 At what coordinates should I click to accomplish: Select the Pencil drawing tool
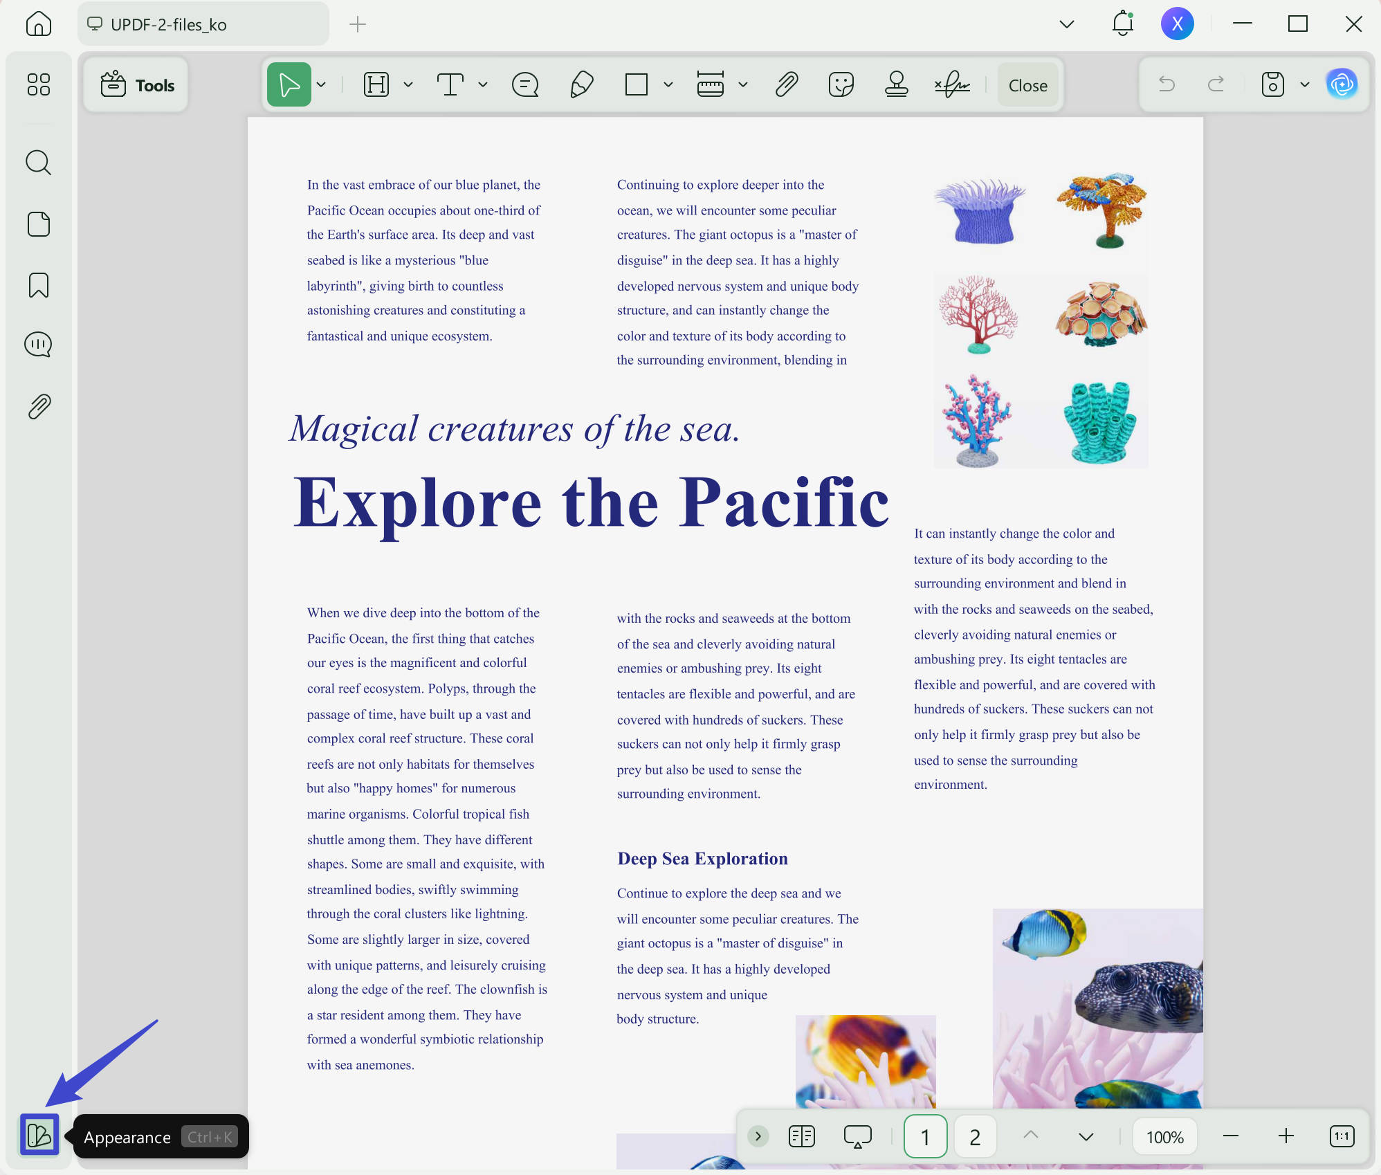click(x=581, y=85)
